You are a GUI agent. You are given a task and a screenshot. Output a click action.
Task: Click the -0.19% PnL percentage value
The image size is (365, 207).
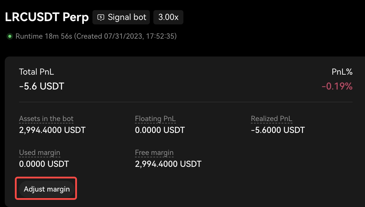pos(337,86)
